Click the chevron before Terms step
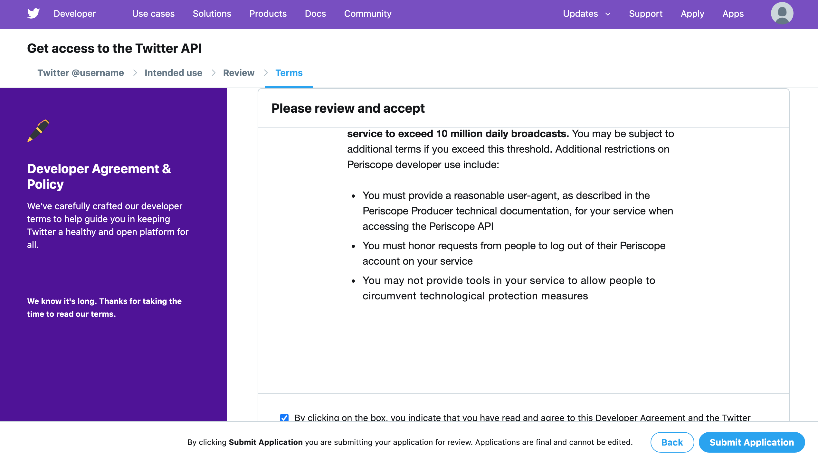The image size is (818, 461). 266,73
